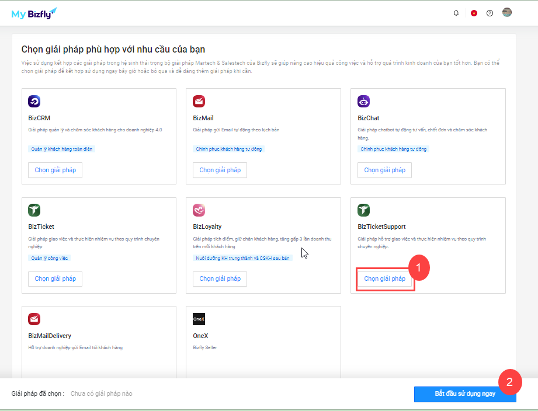The height and width of the screenshot is (411, 538).
Task: Choose the BizCRM solution button
Action: click(55, 170)
